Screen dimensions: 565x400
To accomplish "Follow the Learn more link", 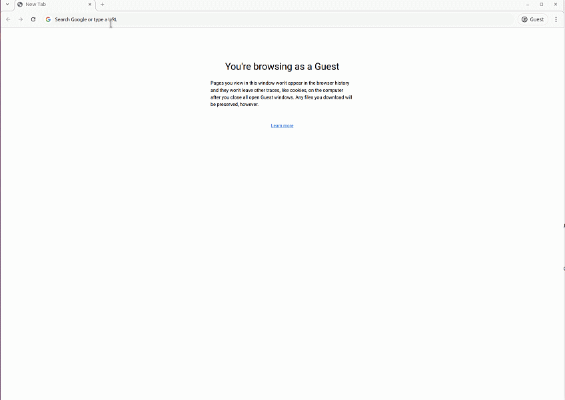I will (x=282, y=125).
